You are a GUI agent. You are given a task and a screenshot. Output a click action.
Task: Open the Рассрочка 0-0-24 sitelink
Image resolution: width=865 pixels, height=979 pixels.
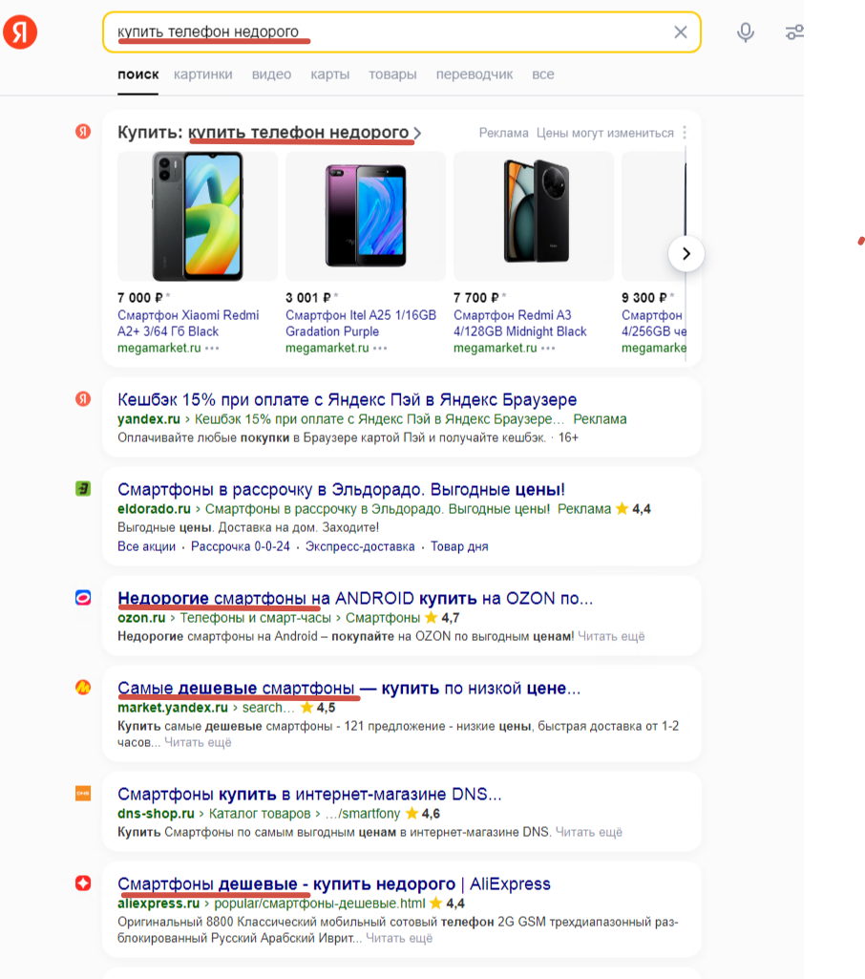click(241, 546)
